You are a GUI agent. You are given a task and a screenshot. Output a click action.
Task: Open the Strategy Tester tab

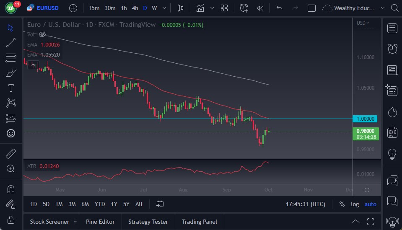[x=148, y=222]
